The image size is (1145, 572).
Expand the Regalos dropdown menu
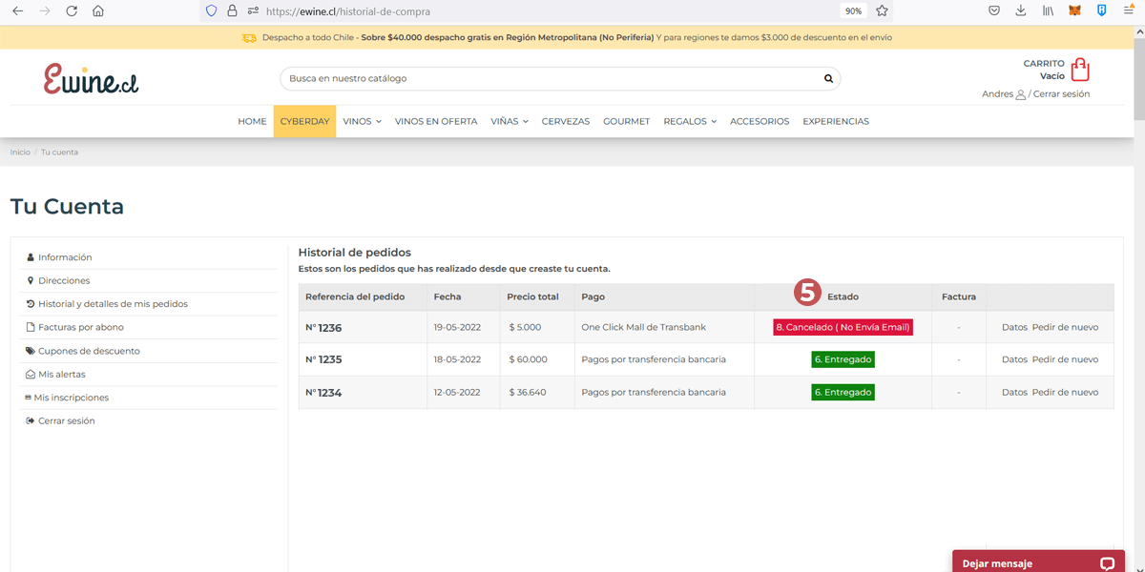click(689, 121)
